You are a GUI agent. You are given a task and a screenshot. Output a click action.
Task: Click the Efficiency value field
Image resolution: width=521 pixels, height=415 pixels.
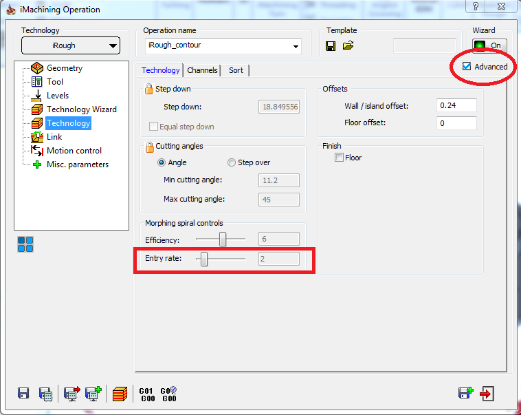pyautogui.click(x=279, y=239)
